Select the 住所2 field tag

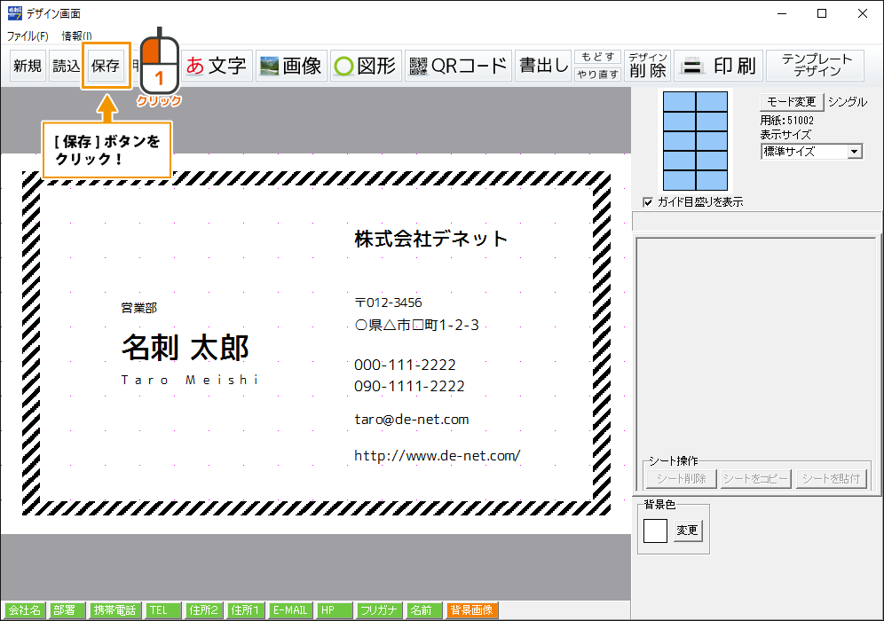point(203,610)
